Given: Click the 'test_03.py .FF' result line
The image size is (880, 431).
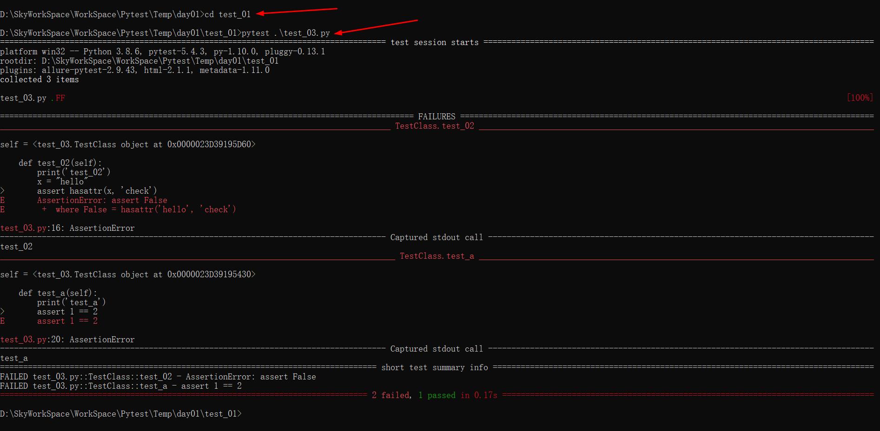Looking at the screenshot, I should 33,98.
